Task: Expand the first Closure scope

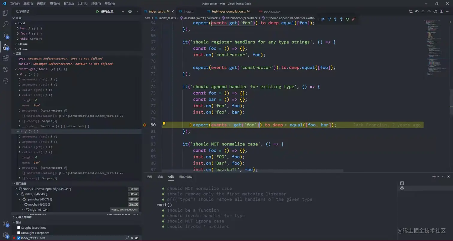Action: (16, 44)
